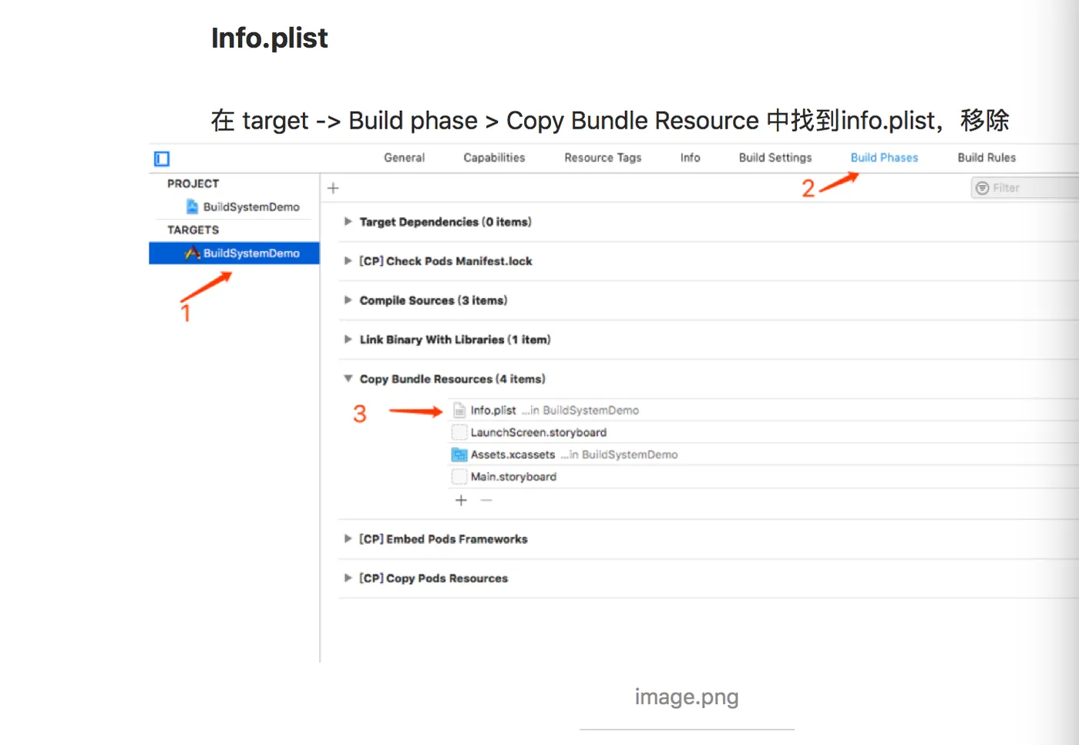Add a resource with the plus button
1079x745 pixels.
(461, 500)
